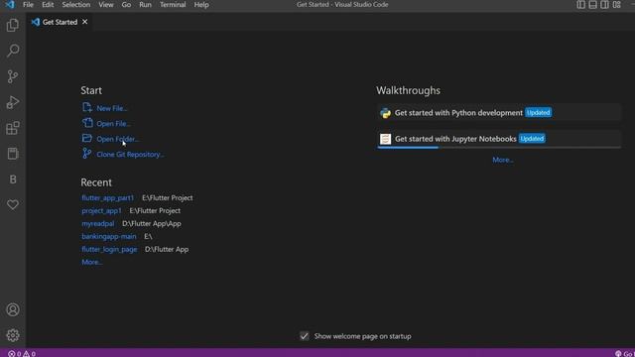Viewport: 635px width, 357px height.
Task: Open Get started with Python development walkthrough
Action: 498,112
